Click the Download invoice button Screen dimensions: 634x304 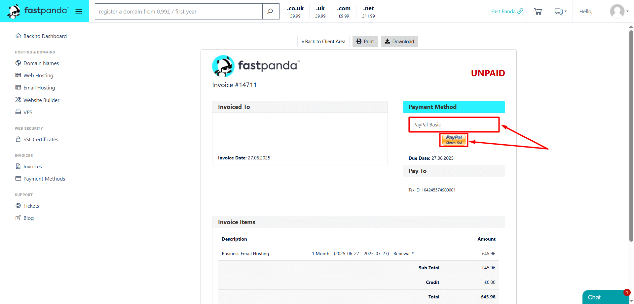399,42
